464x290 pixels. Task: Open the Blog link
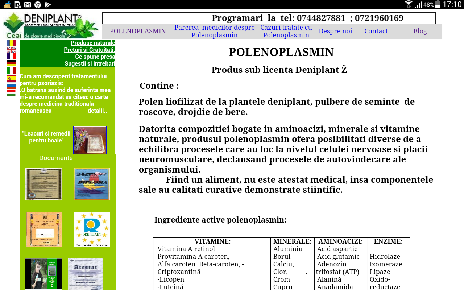click(x=420, y=31)
